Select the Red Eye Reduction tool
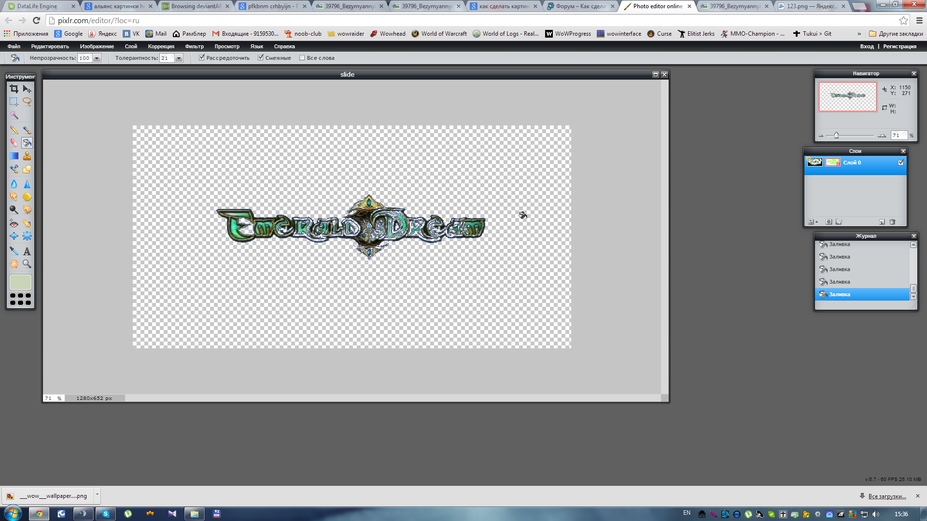Image resolution: width=927 pixels, height=521 pixels. tap(14, 223)
